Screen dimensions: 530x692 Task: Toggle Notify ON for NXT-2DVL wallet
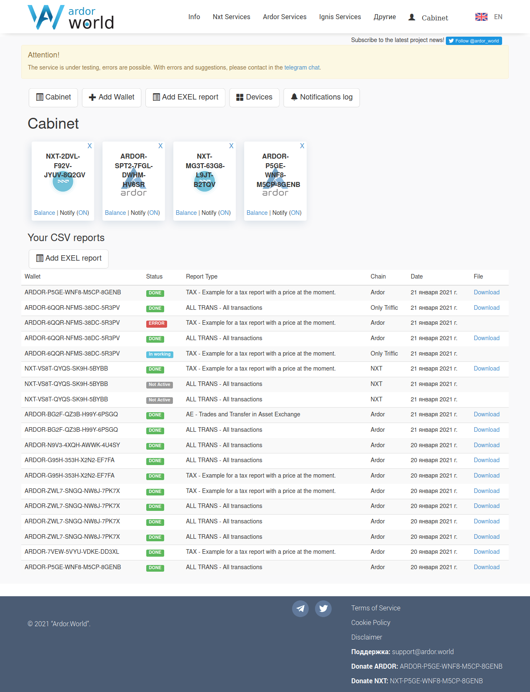83,213
